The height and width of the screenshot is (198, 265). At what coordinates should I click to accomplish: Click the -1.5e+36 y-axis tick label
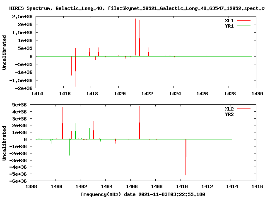tap(21, 80)
